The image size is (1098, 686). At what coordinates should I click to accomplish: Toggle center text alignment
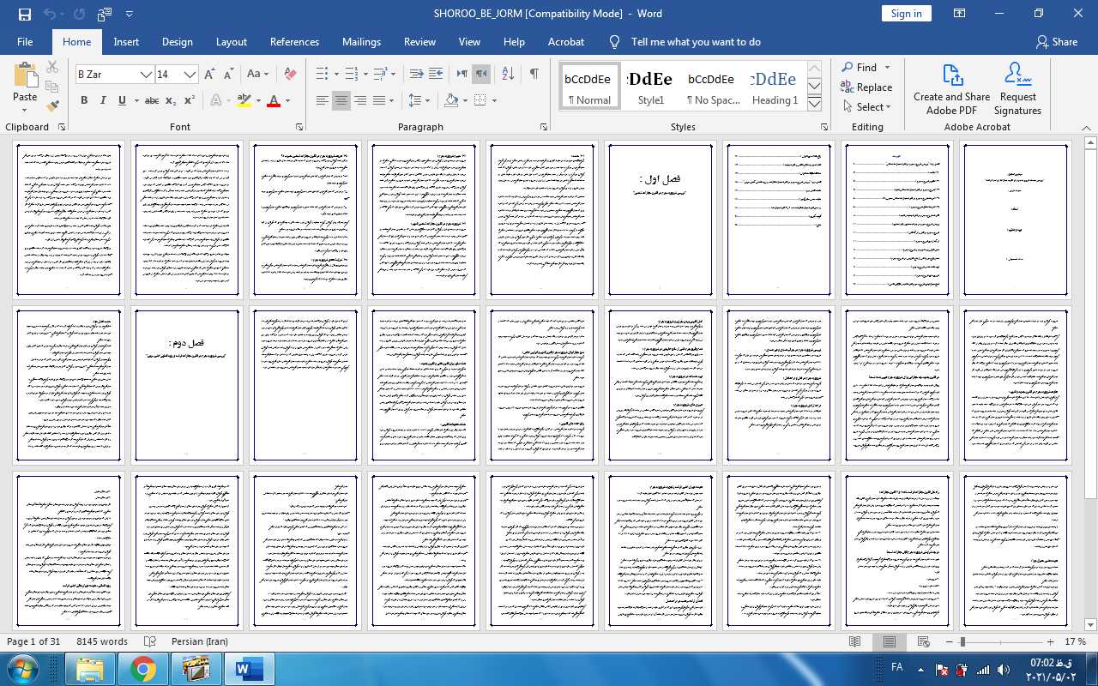341,100
